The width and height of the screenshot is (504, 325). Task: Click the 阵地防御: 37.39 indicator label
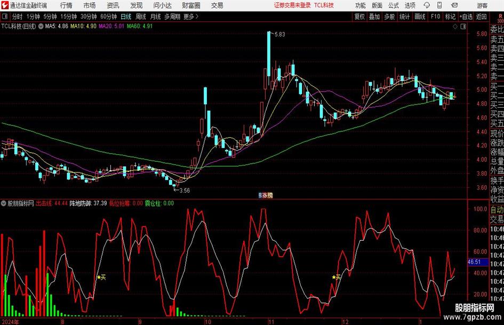(x=89, y=203)
